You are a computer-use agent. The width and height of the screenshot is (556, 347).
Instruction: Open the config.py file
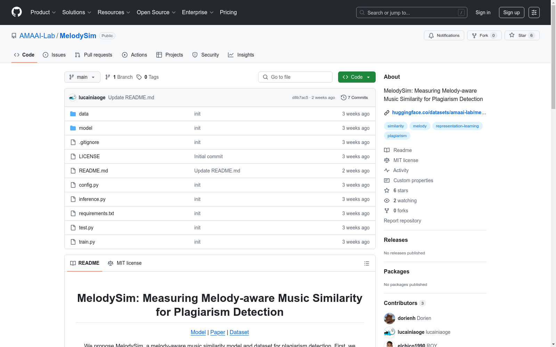click(x=89, y=185)
